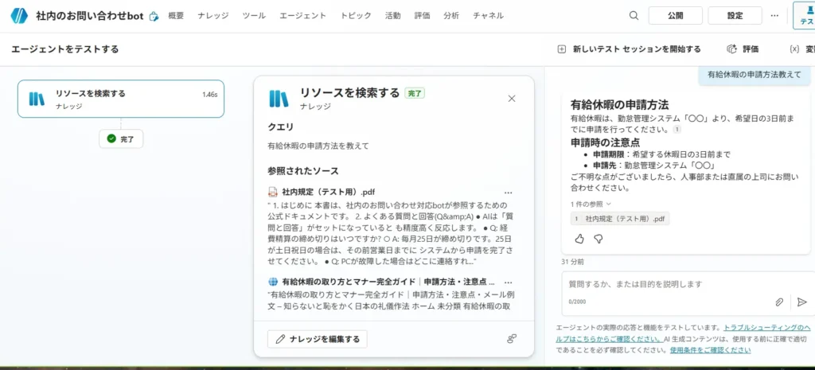Close the リソースを検索する details panel
Viewport: 815px width, 370px height.
coord(512,98)
